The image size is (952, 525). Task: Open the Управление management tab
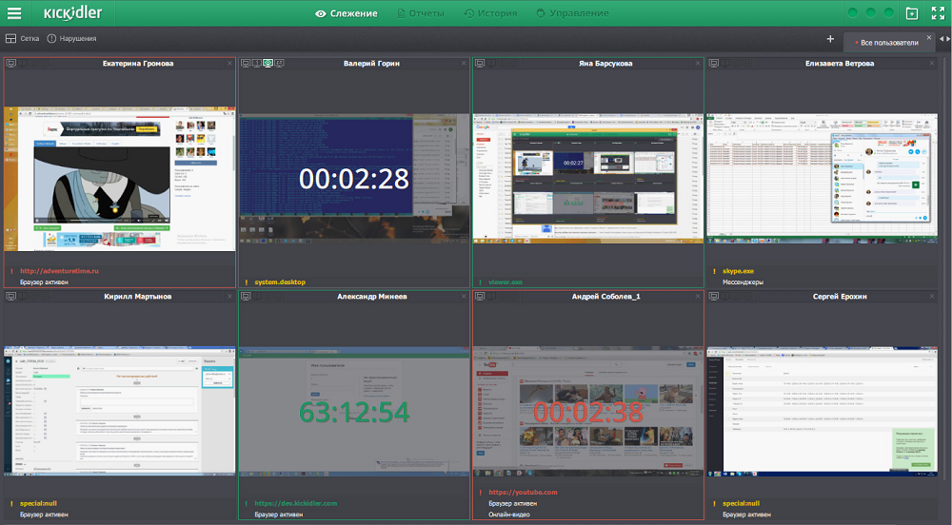[x=572, y=13]
